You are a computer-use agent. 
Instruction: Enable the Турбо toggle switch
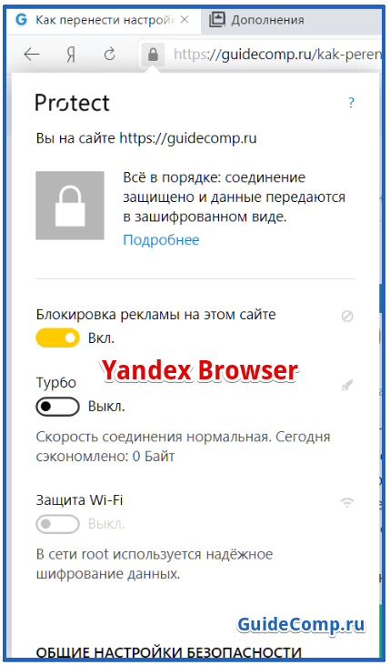tap(57, 407)
